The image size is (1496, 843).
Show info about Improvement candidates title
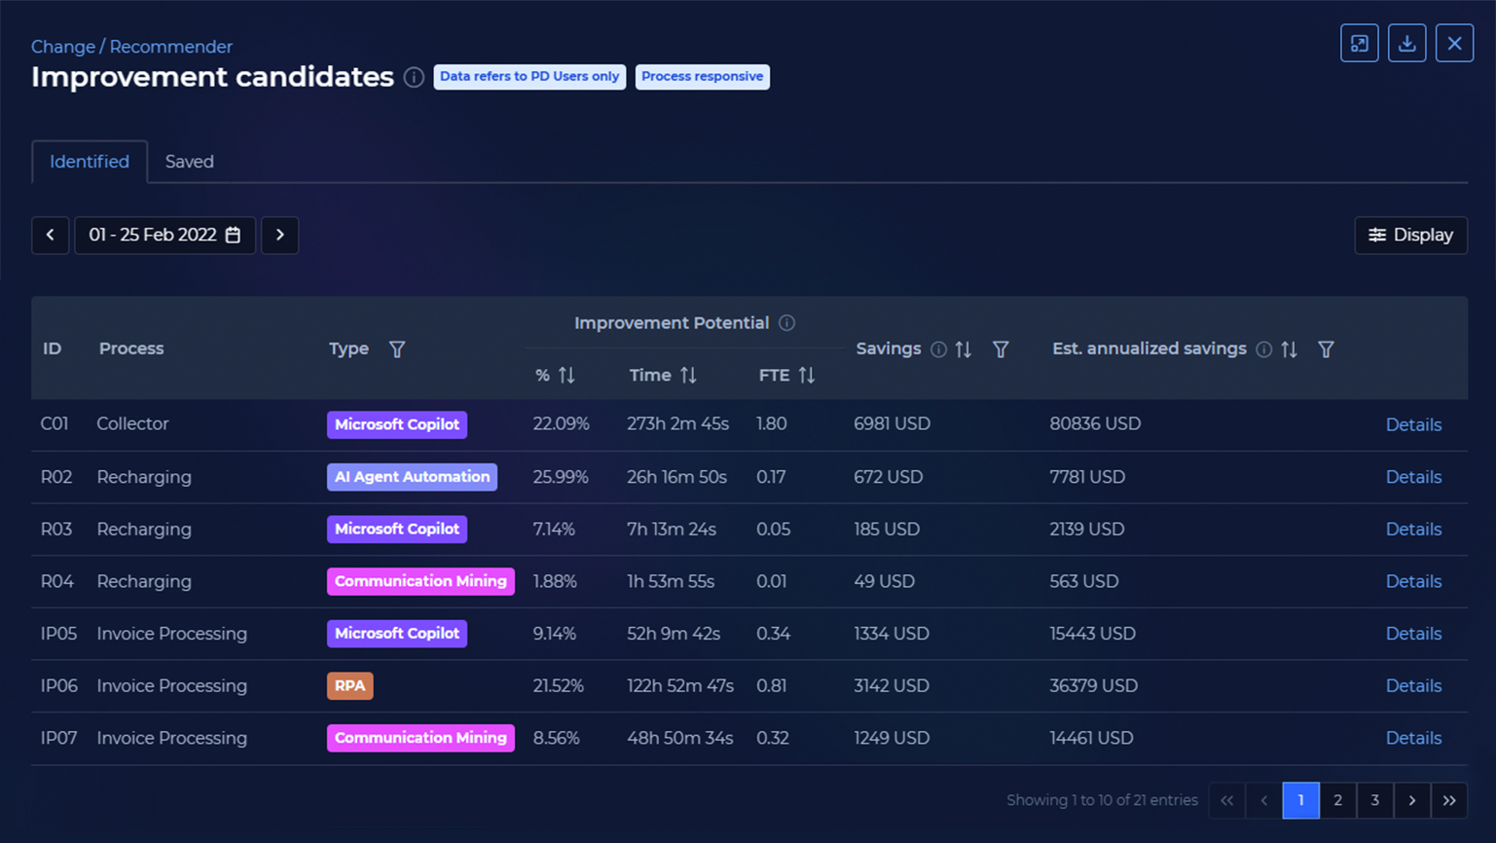(414, 77)
